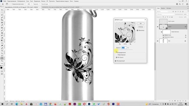Select the History Brush tool

pos(2,35)
